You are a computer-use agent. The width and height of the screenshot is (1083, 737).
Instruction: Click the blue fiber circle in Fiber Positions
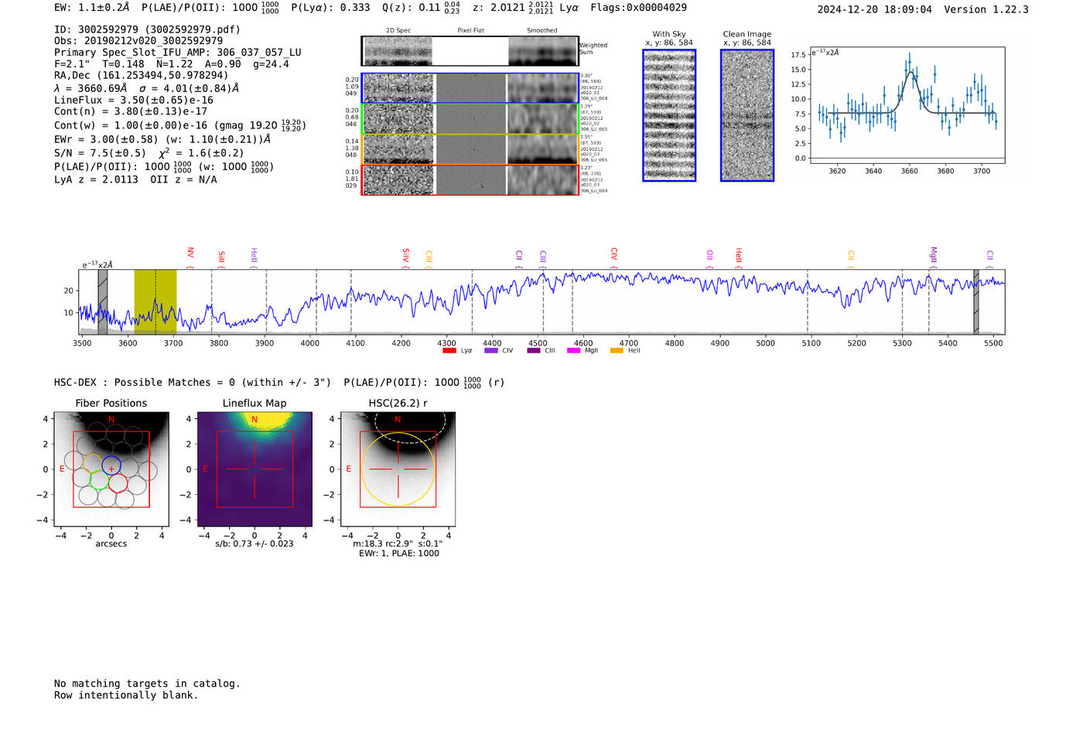tap(111, 466)
